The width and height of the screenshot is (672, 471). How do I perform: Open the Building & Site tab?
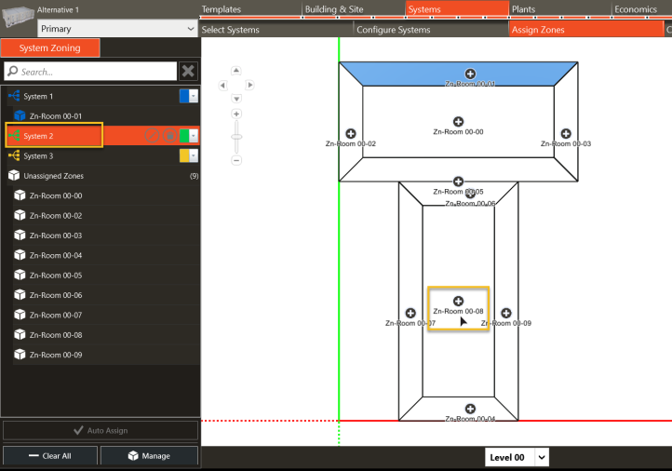pos(354,9)
